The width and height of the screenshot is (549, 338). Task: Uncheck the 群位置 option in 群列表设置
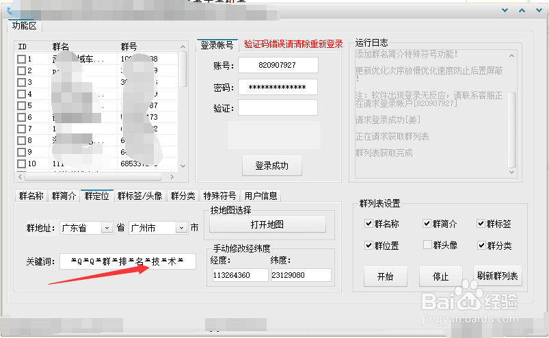[369, 245]
